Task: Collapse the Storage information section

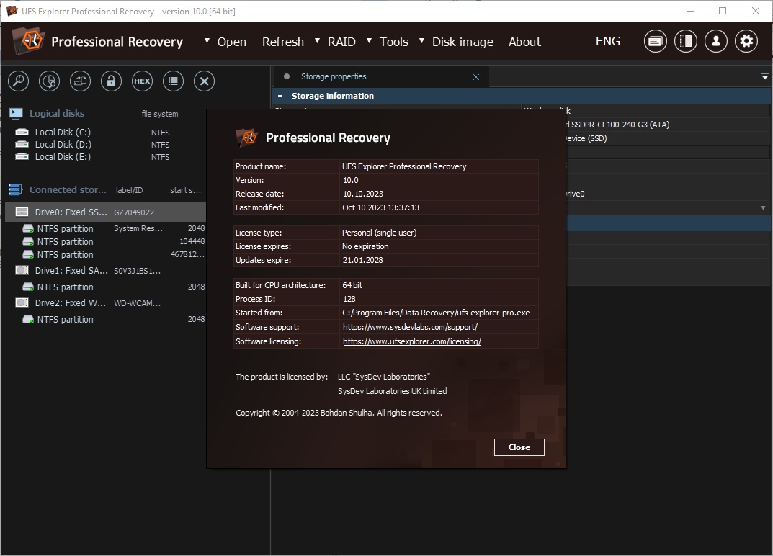Action: [280, 96]
